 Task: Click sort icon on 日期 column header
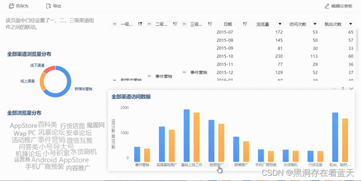pos(245,24)
